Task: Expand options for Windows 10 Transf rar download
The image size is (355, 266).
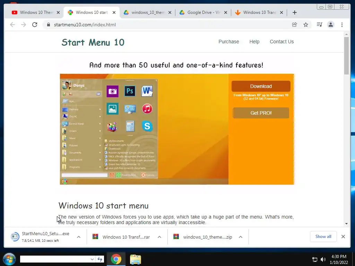Action: [159, 237]
